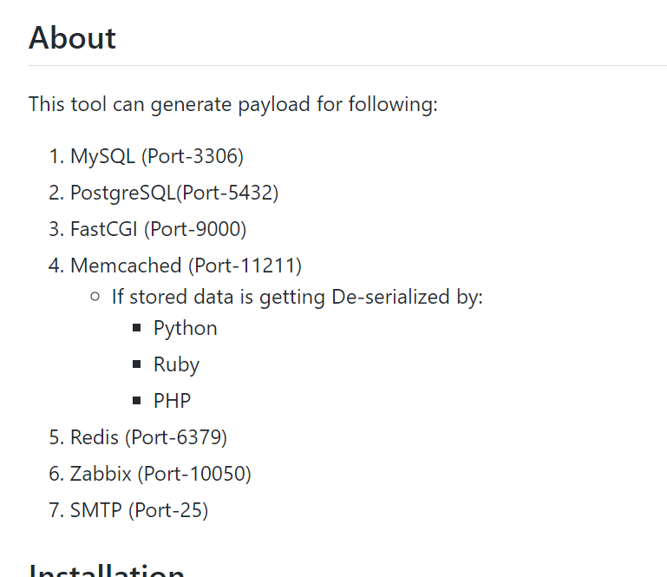
Task: Click the About heading
Action: pos(72,38)
